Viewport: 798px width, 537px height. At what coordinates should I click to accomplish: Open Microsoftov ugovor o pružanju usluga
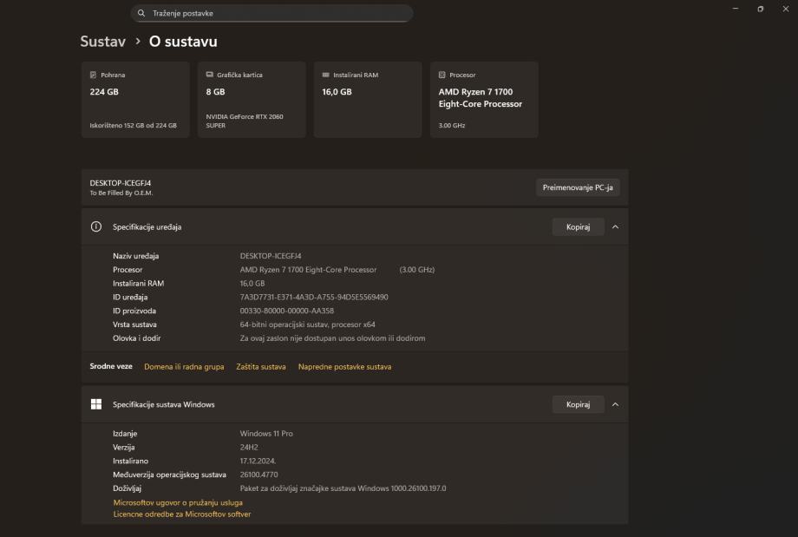(178, 502)
